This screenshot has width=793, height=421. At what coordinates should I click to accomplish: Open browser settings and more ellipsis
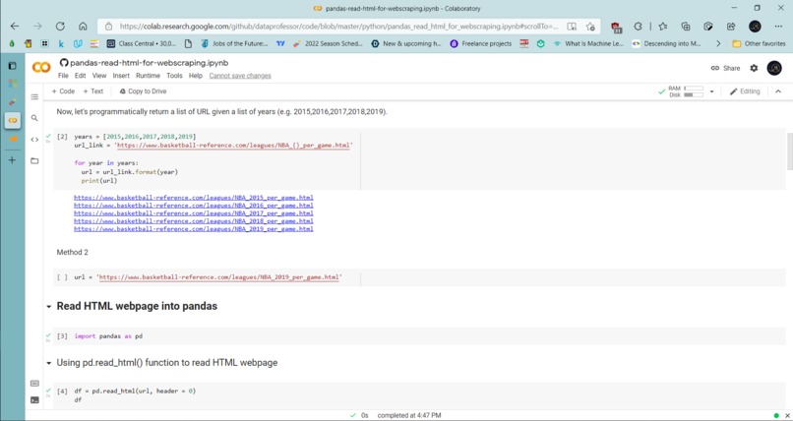(778, 27)
